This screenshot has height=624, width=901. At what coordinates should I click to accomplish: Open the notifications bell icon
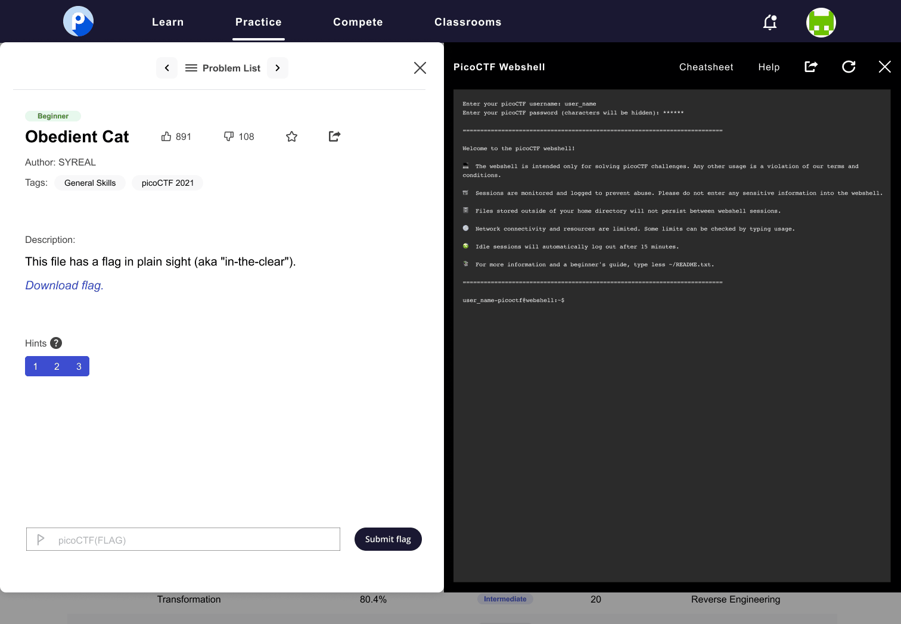[770, 22]
